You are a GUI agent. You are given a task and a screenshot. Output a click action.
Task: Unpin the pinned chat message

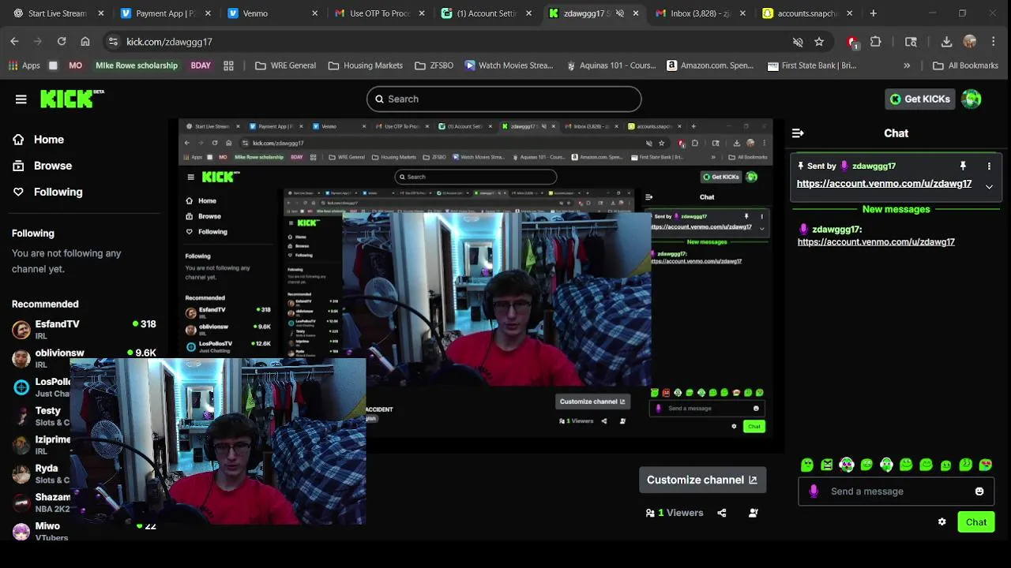click(963, 166)
